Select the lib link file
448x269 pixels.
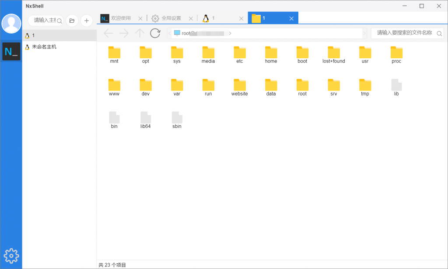pyautogui.click(x=396, y=87)
